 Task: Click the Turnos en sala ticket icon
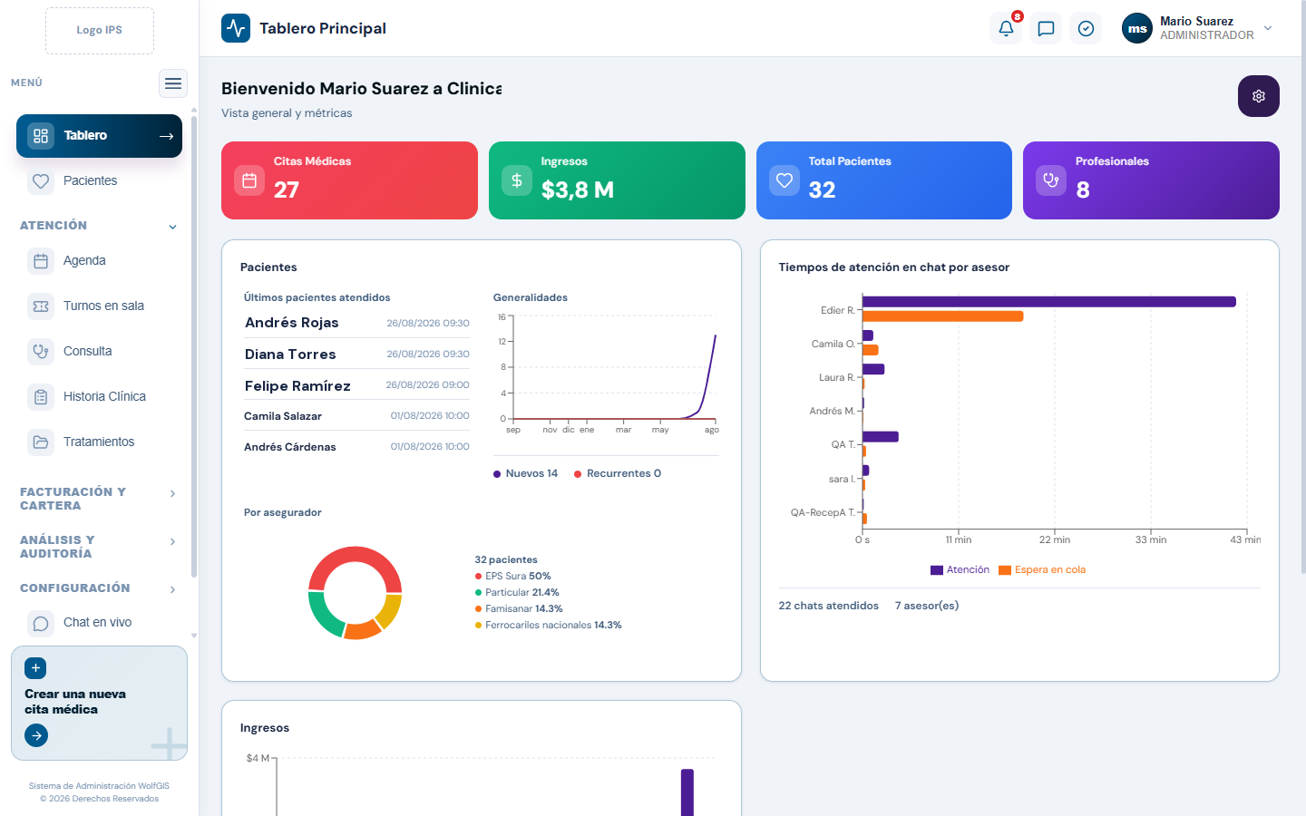pos(41,306)
